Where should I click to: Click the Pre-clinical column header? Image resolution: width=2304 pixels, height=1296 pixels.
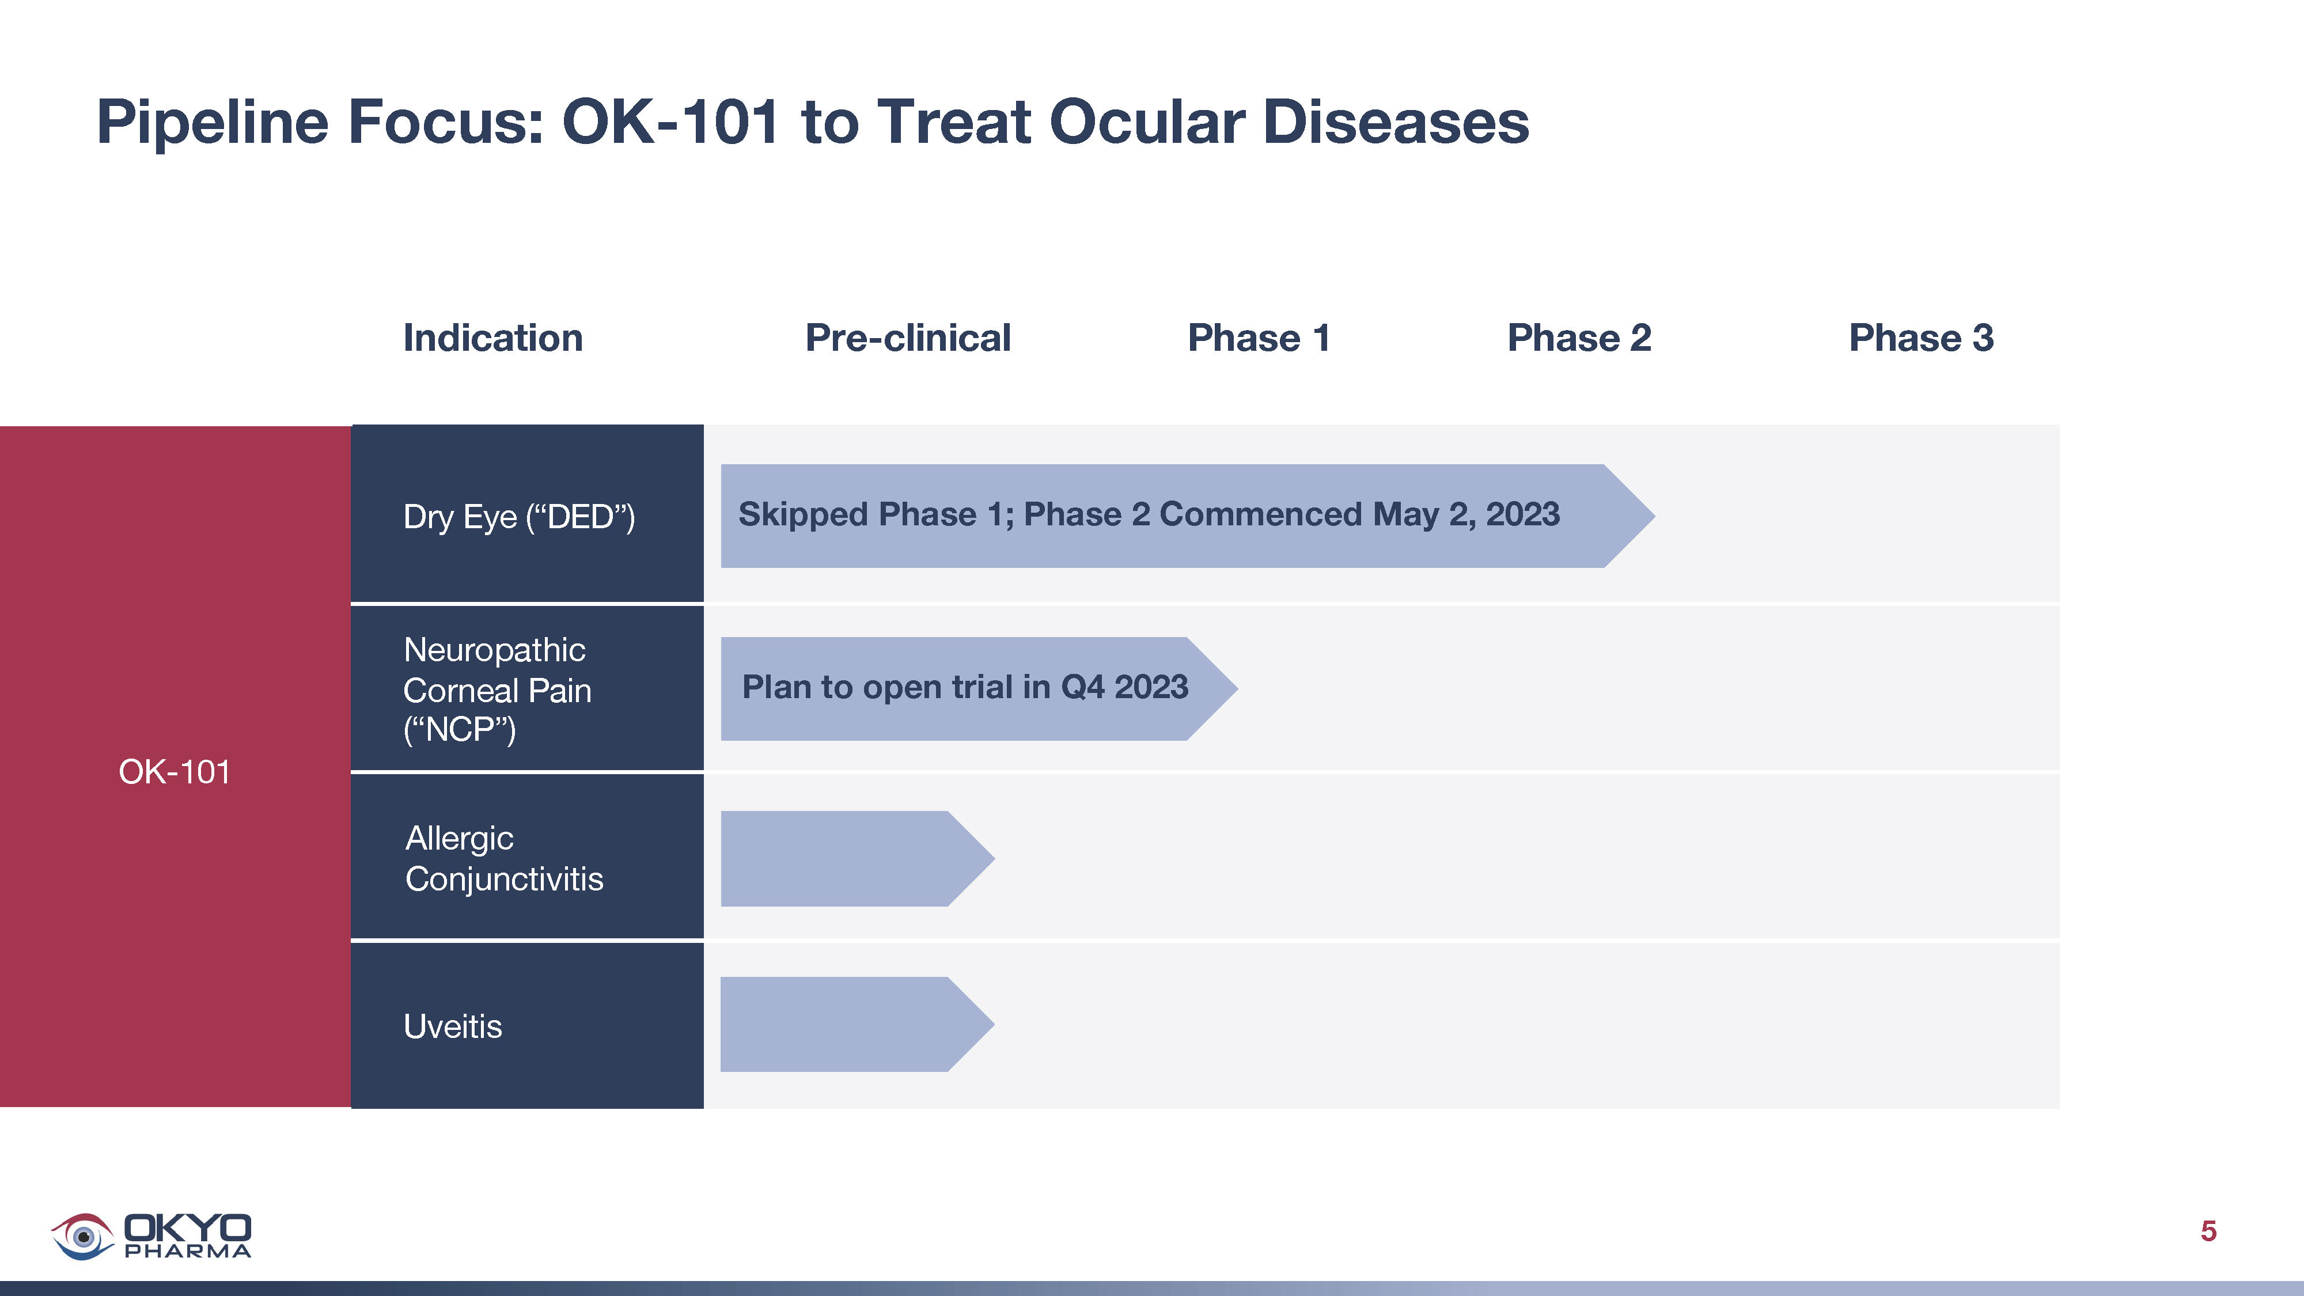(908, 338)
